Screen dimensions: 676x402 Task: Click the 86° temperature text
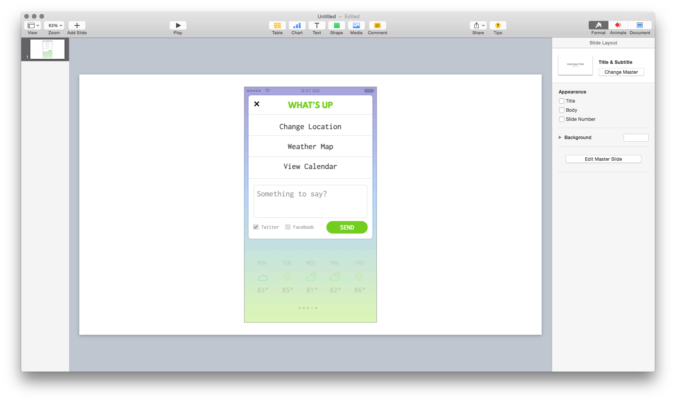[359, 290]
